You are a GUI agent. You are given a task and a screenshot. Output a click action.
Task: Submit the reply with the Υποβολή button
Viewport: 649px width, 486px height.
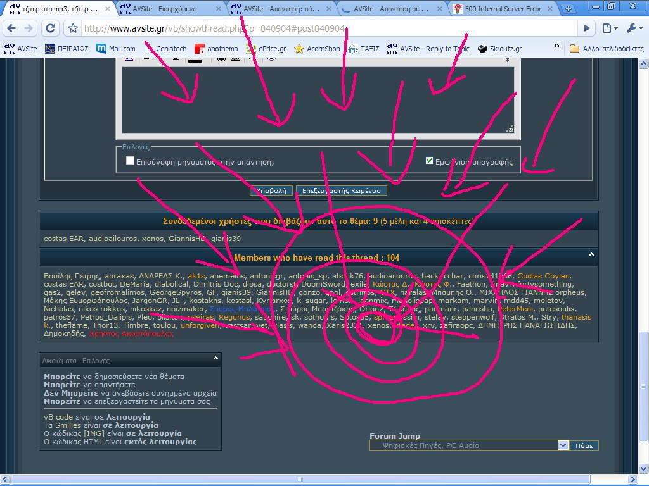coord(271,190)
